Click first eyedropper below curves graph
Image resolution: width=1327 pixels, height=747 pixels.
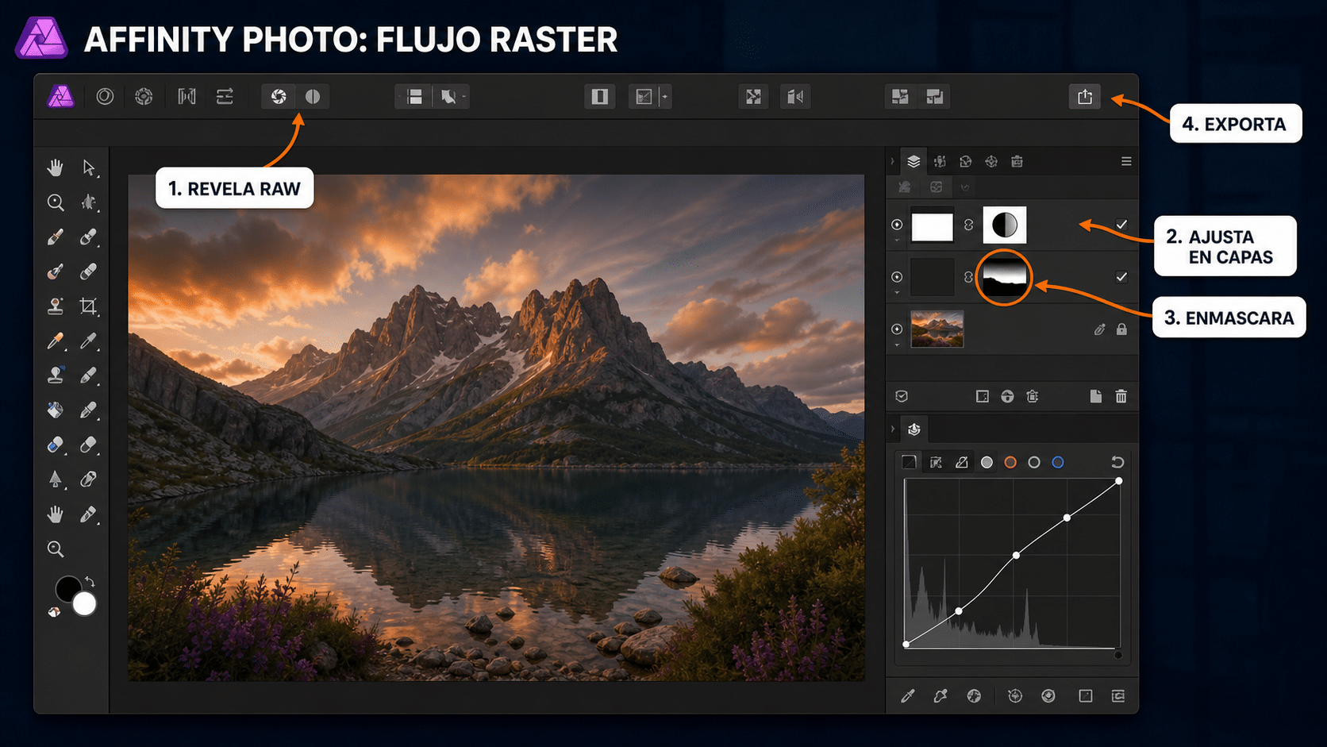point(907,696)
